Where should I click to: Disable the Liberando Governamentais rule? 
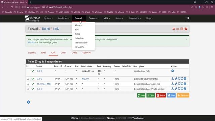pyautogui.click(x=182, y=79)
